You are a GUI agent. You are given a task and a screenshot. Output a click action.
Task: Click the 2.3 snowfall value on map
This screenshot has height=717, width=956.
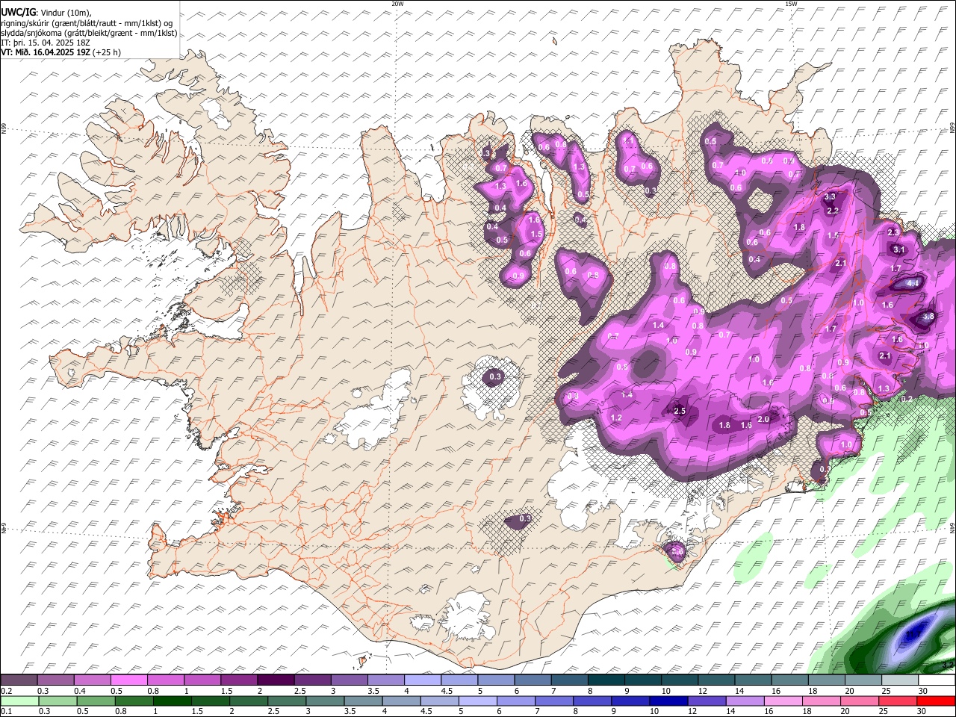893,232
